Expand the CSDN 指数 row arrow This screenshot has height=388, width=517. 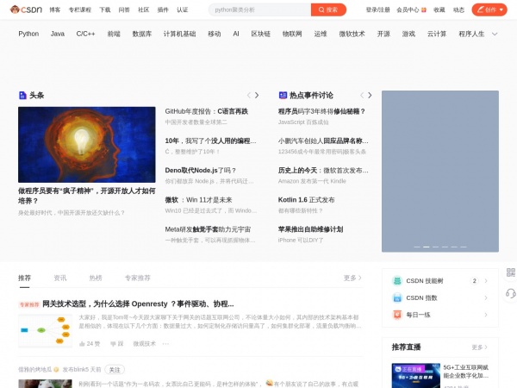486,298
